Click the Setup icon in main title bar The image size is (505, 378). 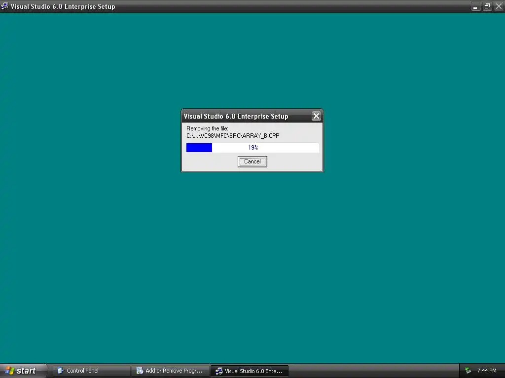(4, 6)
